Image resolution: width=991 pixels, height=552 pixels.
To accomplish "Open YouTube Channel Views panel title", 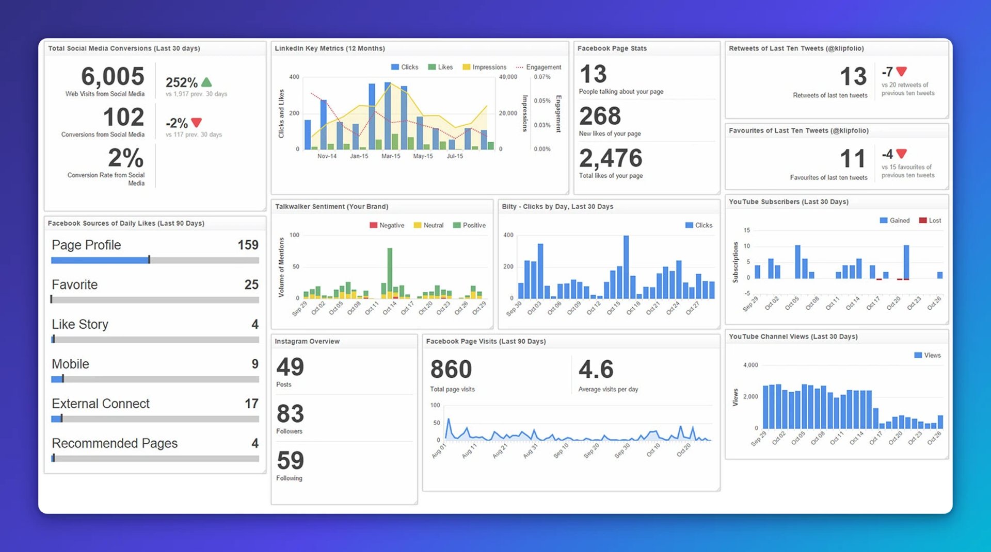I will coord(793,337).
